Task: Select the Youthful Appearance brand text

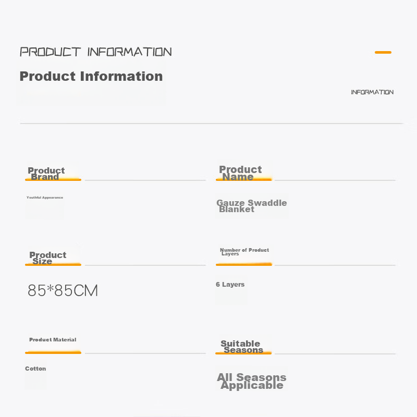Action: [x=45, y=198]
